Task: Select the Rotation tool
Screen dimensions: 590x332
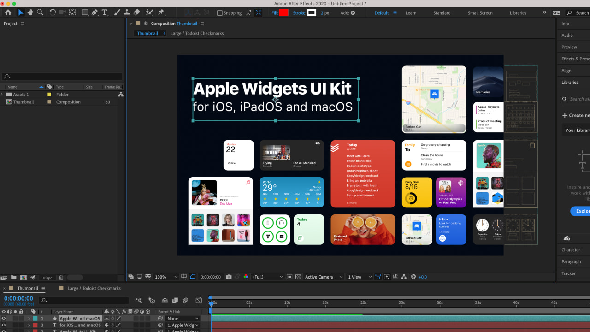Action: (53, 12)
